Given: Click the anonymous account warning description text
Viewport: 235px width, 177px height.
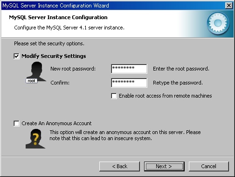Looking at the screenshot, I should [125, 135].
